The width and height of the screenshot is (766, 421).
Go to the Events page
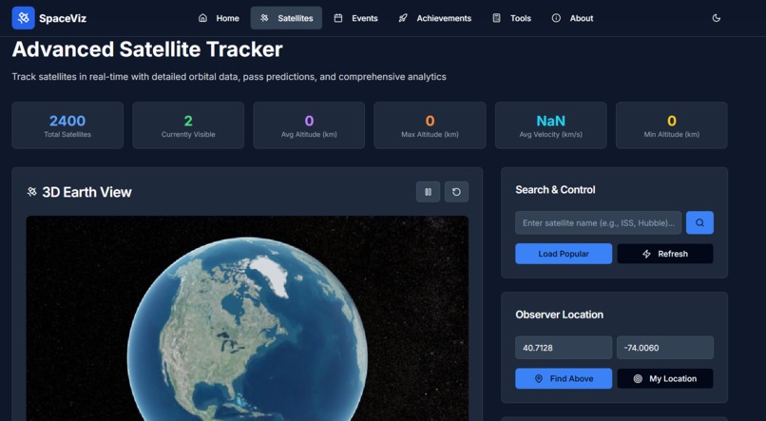(x=355, y=18)
